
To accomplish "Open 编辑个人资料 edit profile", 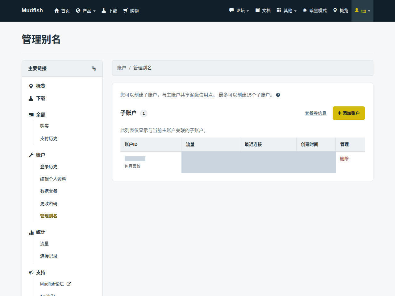I will point(53,179).
